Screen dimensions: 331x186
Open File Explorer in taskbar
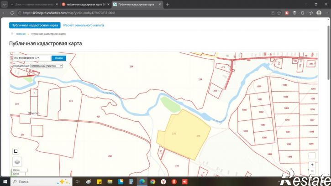pos(110,181)
